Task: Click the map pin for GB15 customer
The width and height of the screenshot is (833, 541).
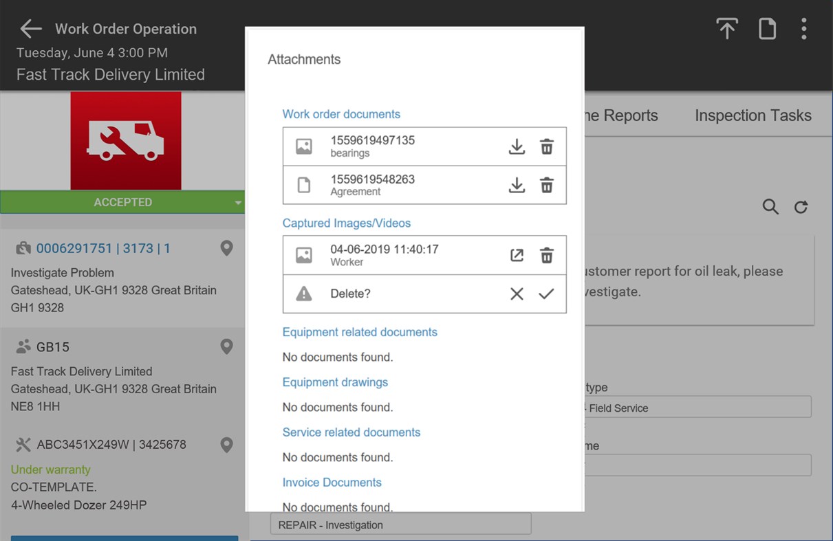Action: click(x=226, y=346)
